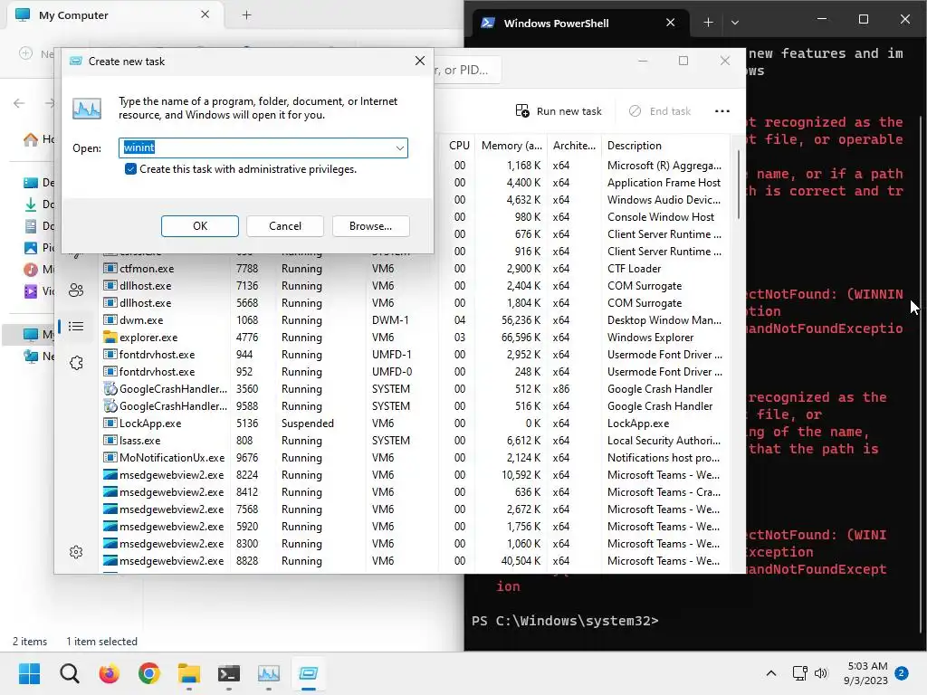Show hidden system tray icons

coord(771,673)
